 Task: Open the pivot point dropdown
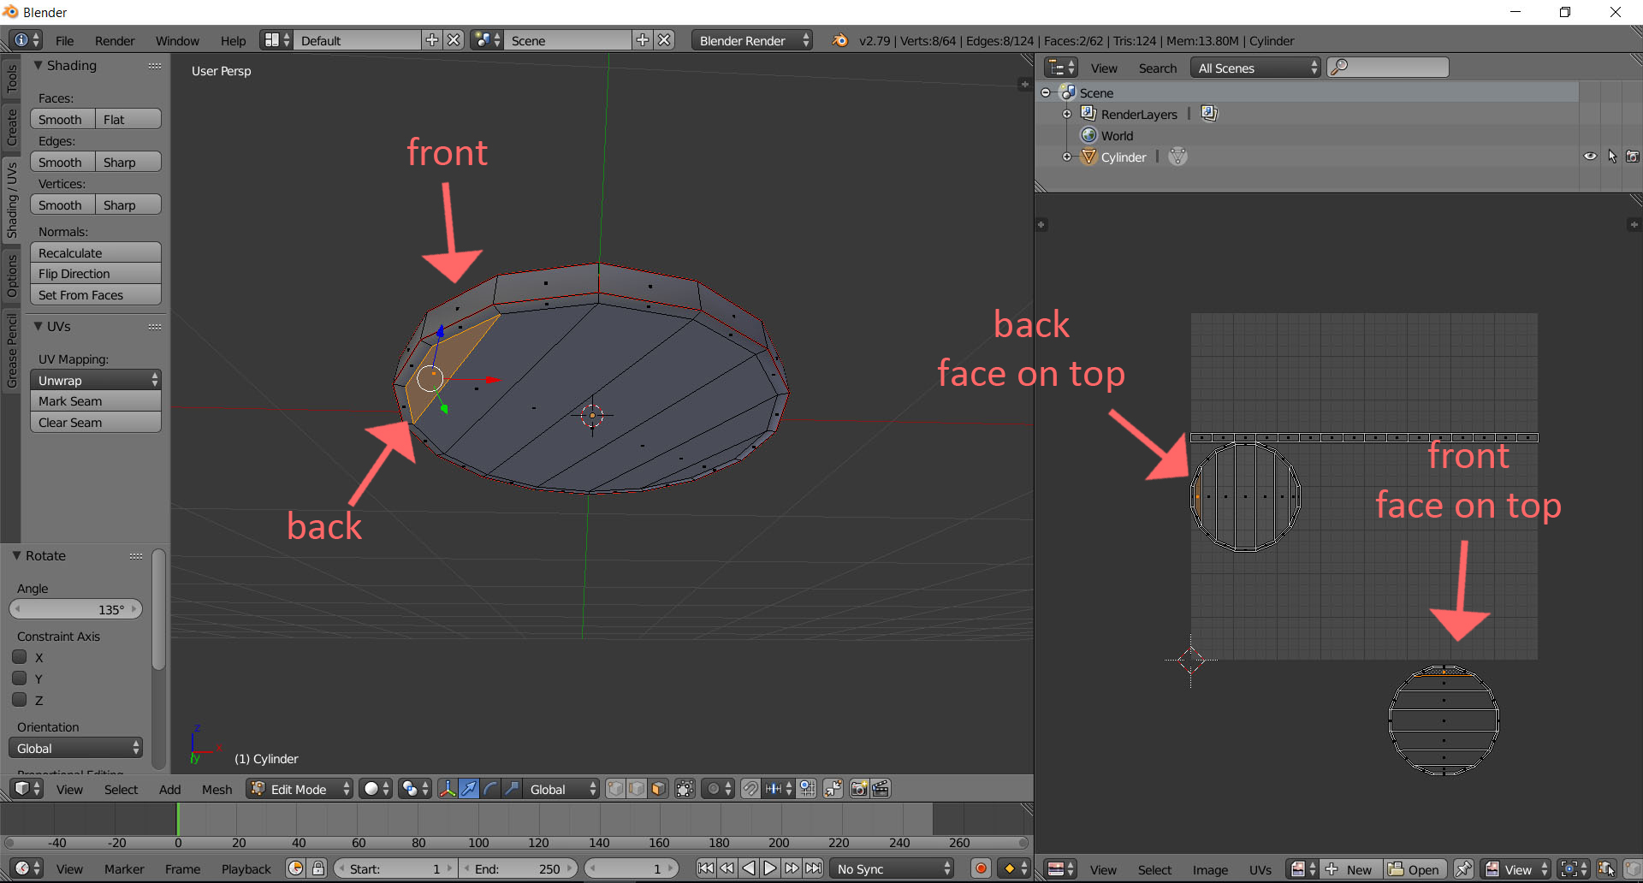(x=415, y=789)
